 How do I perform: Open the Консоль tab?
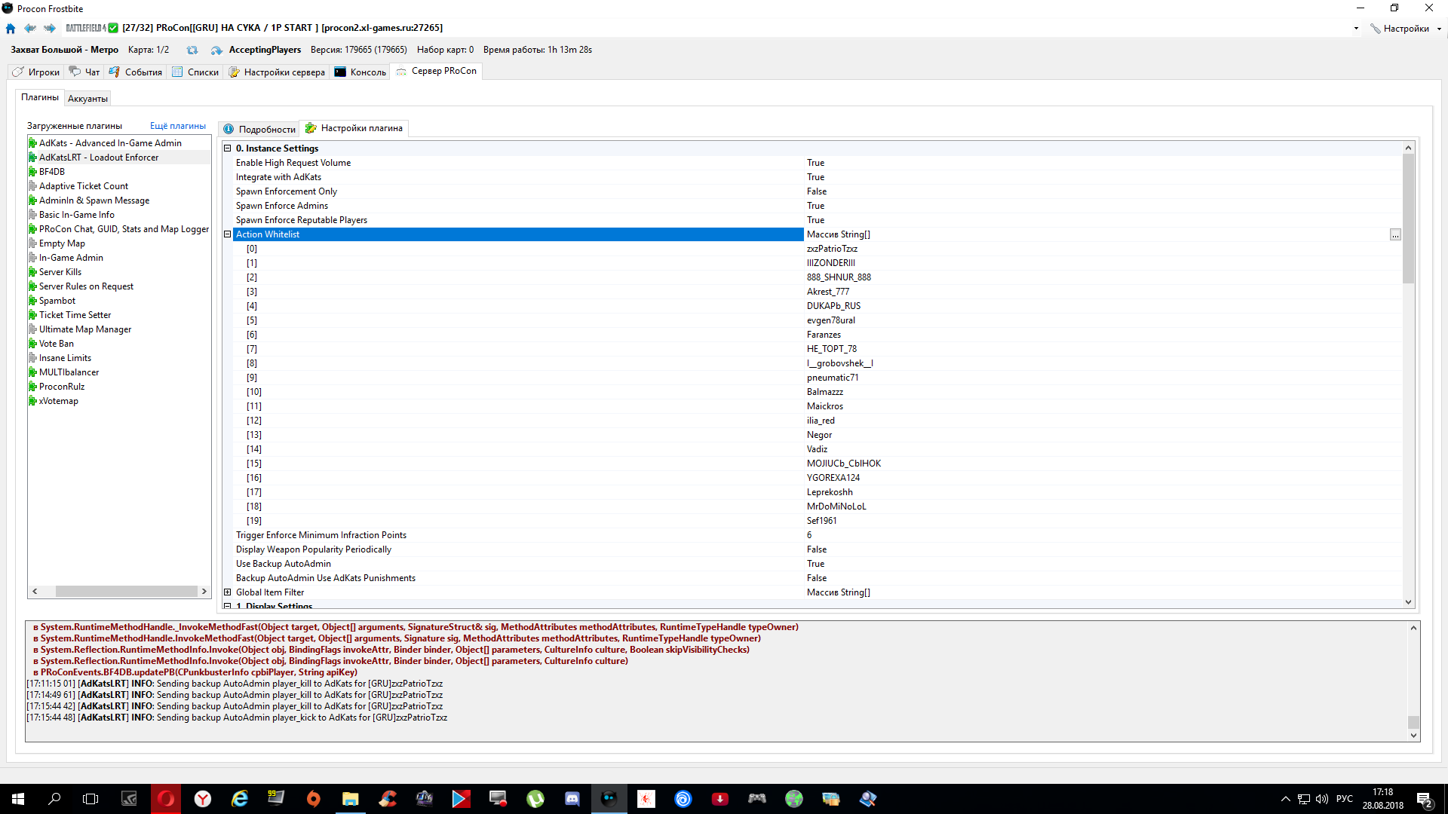[360, 72]
